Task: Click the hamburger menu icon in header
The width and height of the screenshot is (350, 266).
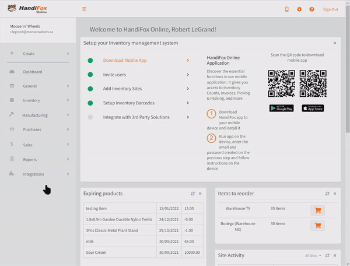Action: 84,9
